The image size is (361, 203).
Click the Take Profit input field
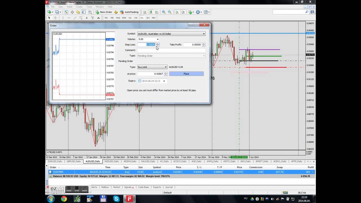point(193,45)
